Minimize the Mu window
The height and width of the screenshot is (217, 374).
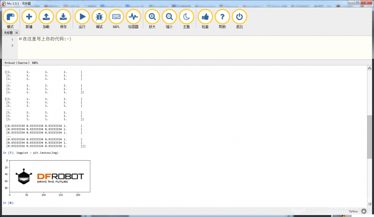pos(351,2)
